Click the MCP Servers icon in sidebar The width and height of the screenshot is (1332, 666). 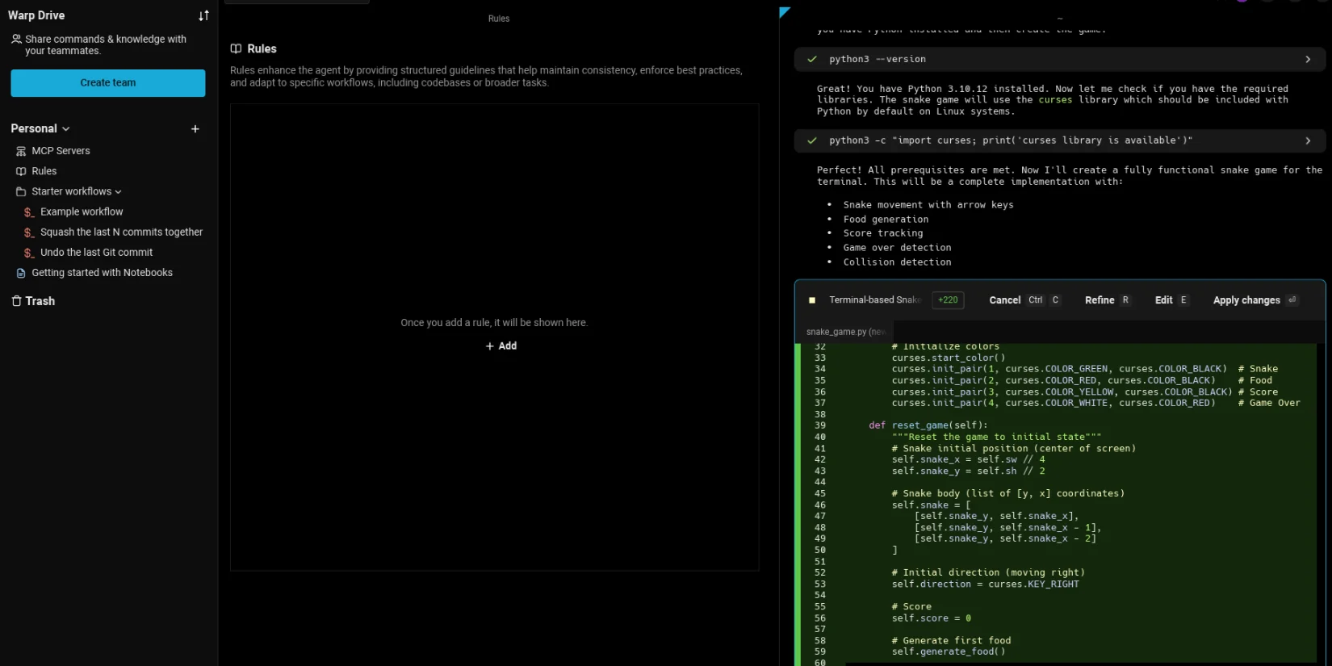tap(21, 151)
